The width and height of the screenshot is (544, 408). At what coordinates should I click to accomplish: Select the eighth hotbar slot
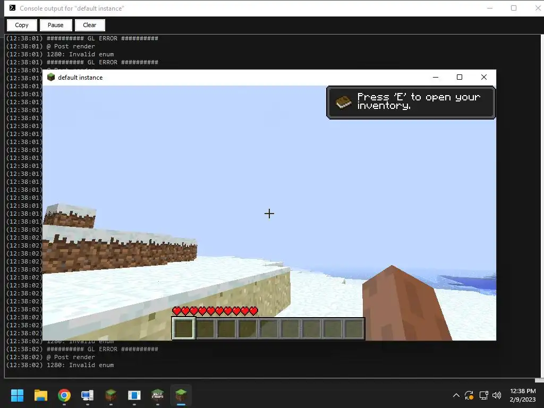coord(333,328)
